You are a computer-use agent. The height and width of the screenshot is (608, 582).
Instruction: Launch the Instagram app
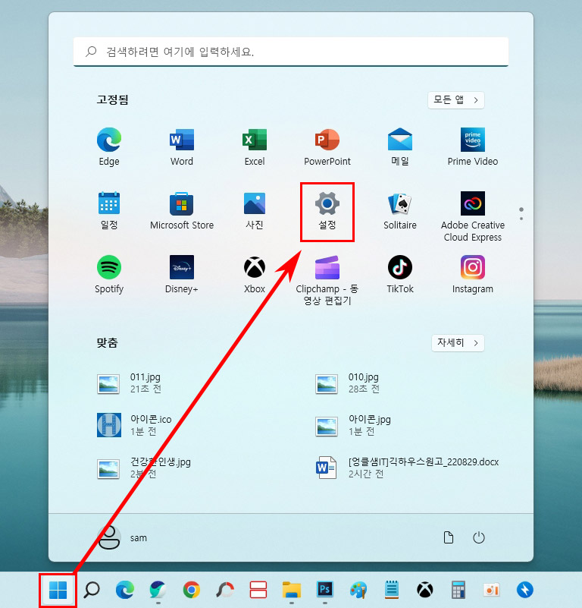coord(473,275)
